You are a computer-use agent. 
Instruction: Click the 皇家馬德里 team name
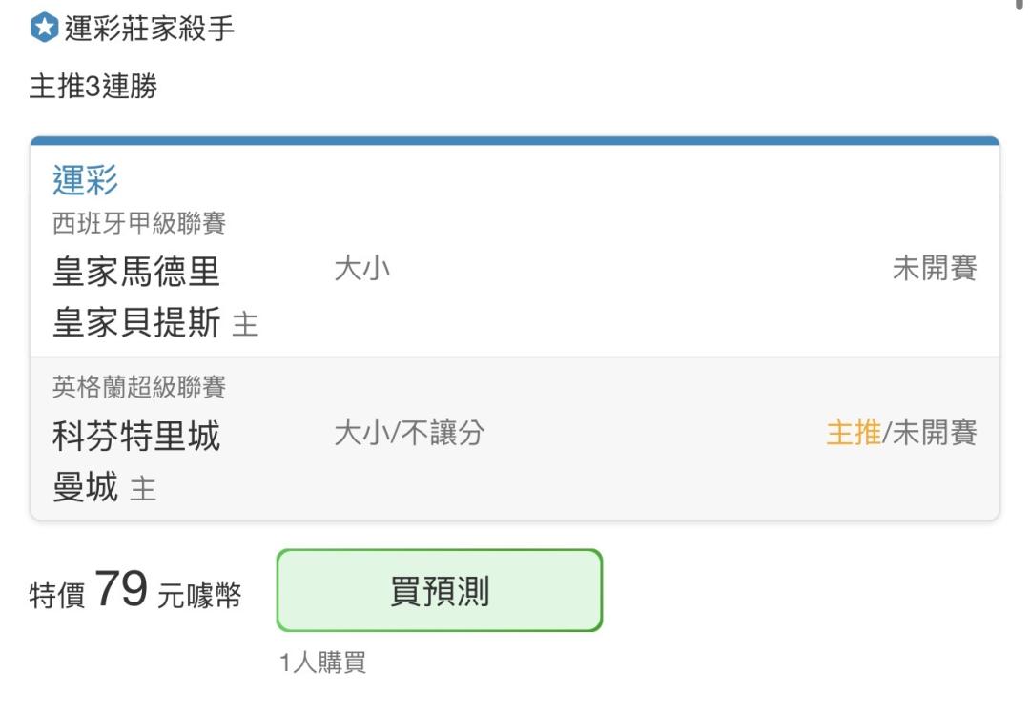point(136,272)
